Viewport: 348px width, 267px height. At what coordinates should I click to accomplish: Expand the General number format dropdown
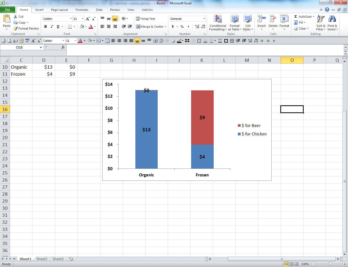pyautogui.click(x=204, y=19)
